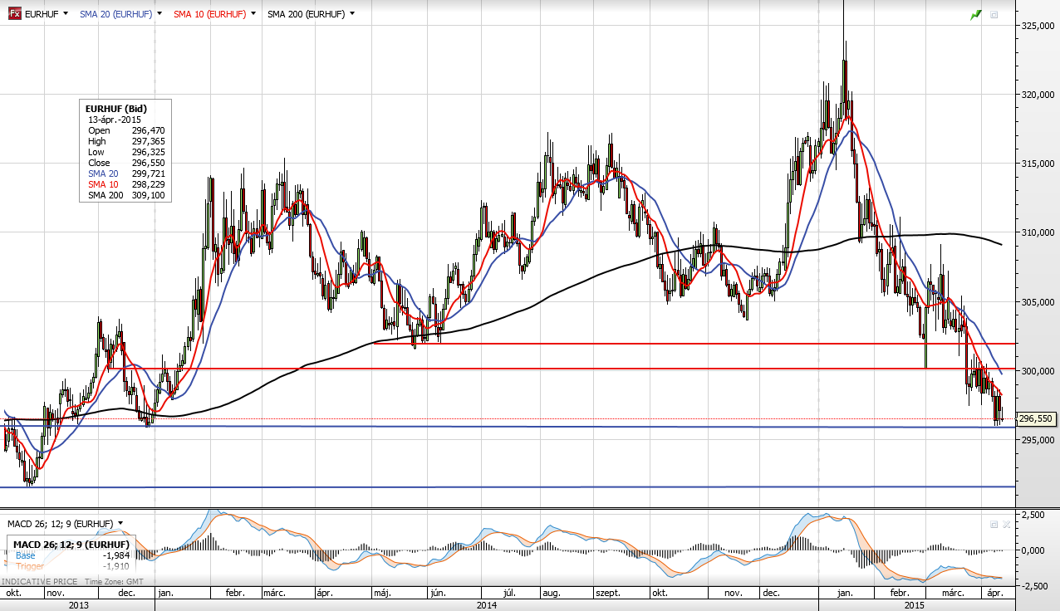
Task: Click the 300,000 price axis label
Action: pos(1037,370)
